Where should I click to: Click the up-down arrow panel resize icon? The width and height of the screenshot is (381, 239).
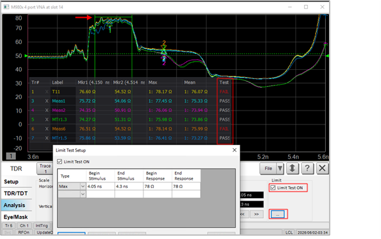click(x=292, y=169)
